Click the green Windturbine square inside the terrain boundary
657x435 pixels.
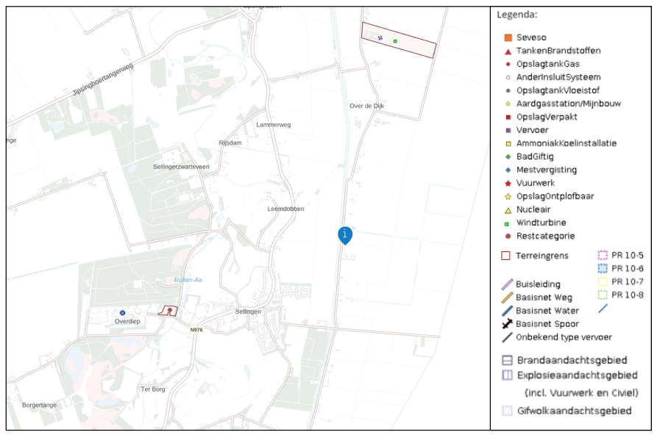click(x=395, y=41)
